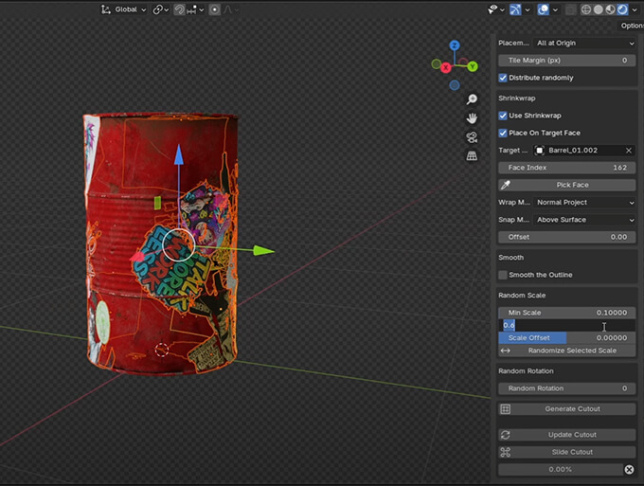
Task: Uncheck Place On Target Face
Action: 503,133
